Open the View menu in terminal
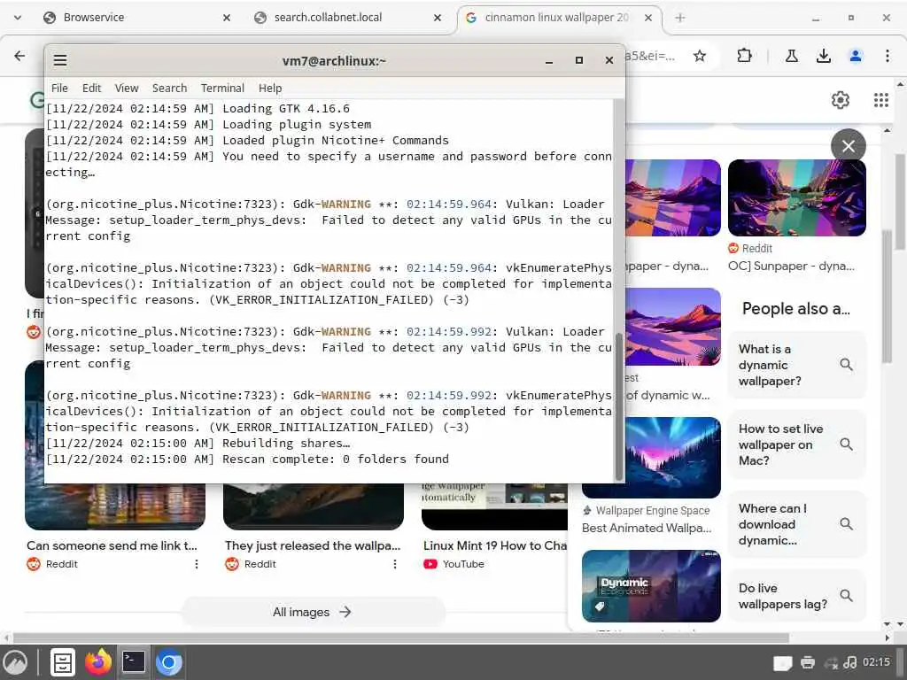This screenshot has height=680, width=907. click(x=127, y=88)
